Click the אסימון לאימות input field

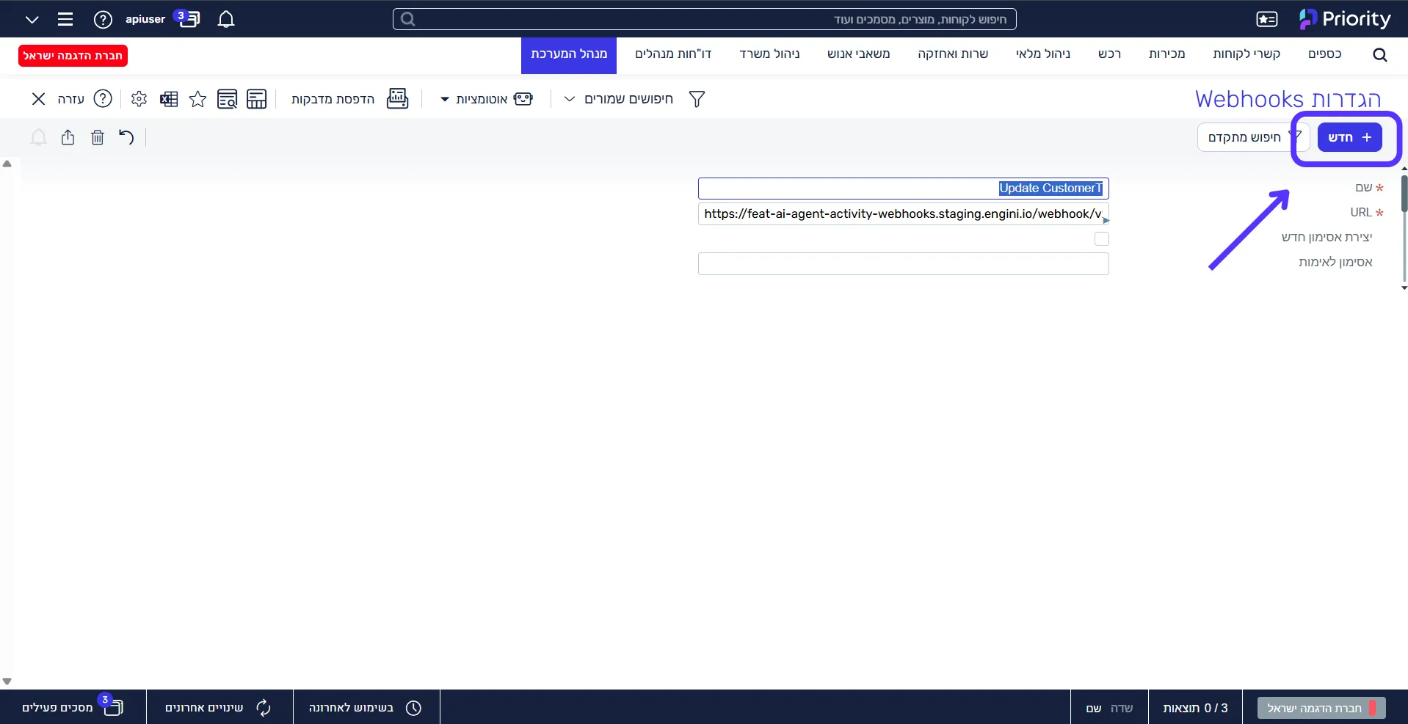pyautogui.click(x=903, y=263)
